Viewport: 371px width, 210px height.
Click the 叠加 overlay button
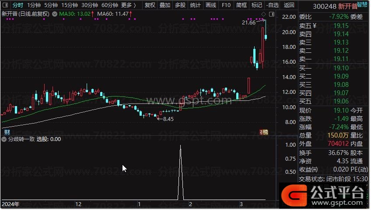point(165,5)
